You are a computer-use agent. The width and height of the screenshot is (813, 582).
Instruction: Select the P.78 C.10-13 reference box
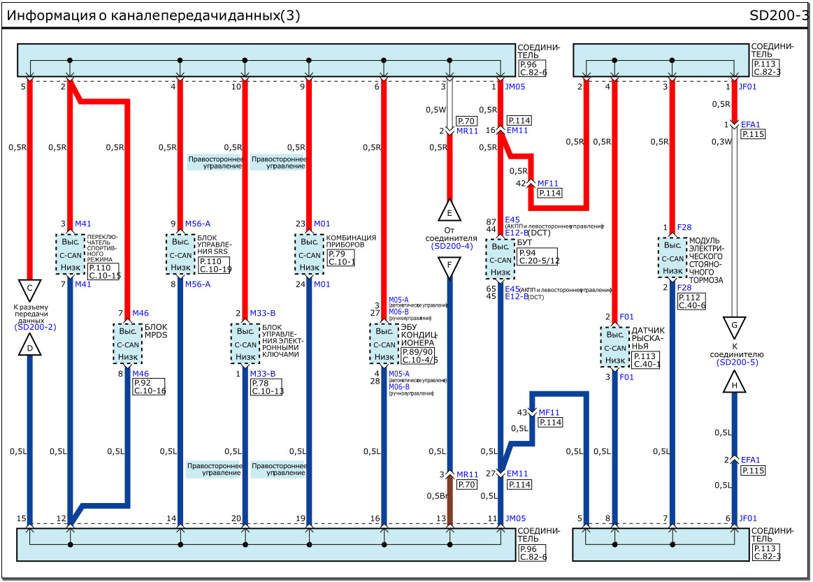[x=266, y=386]
